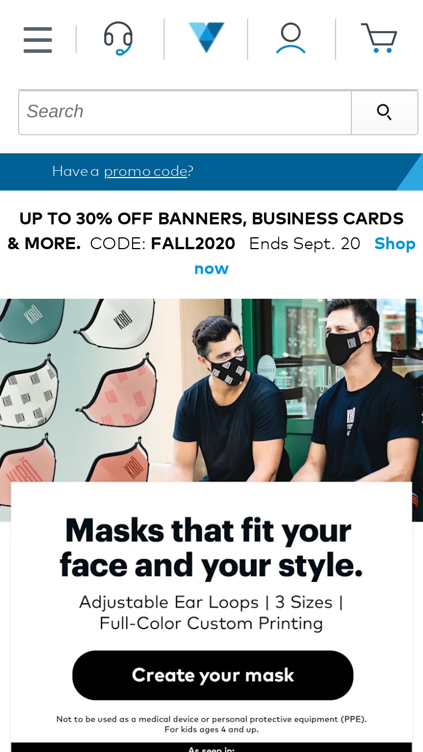Click the Masks that fit your face headline
The height and width of the screenshot is (752, 423).
[211, 548]
